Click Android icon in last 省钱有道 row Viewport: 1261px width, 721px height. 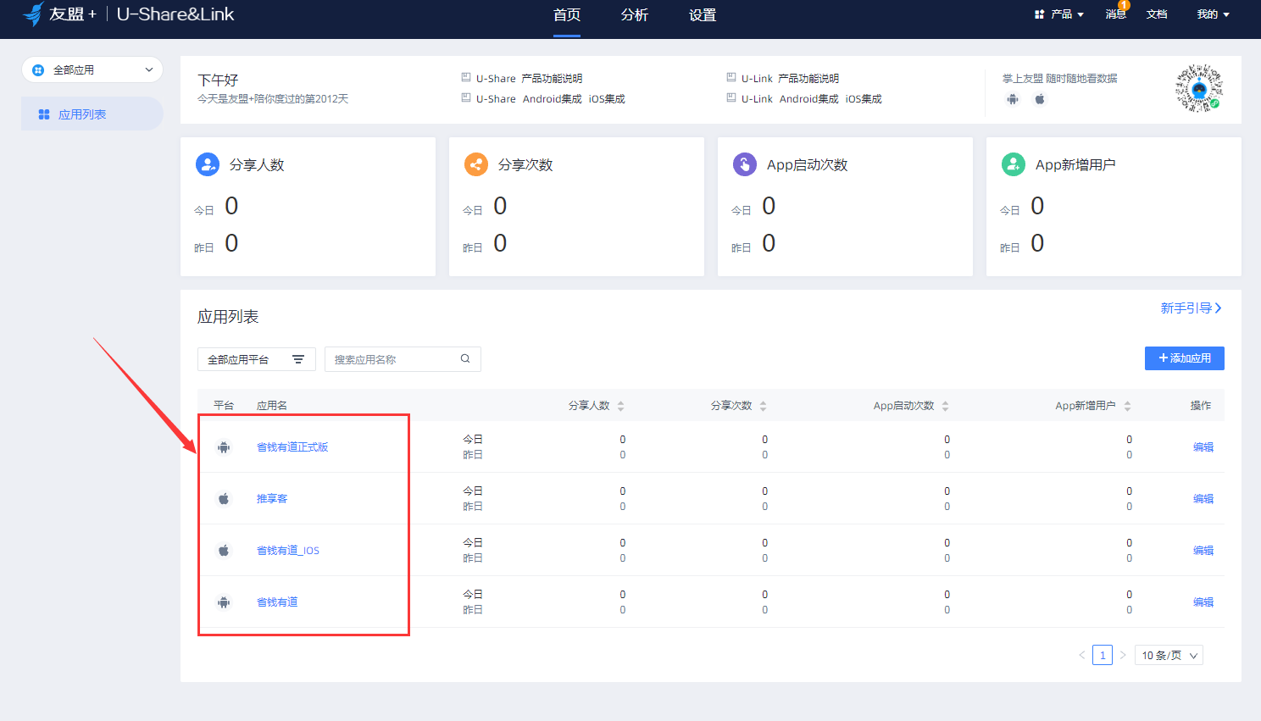[x=224, y=602]
